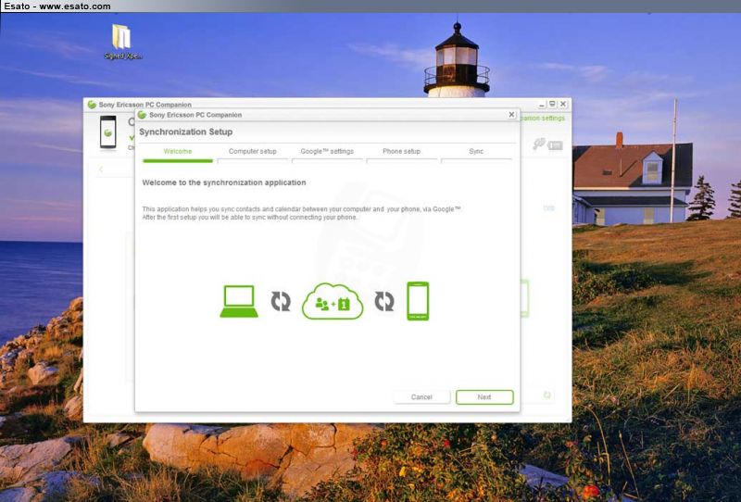The width and height of the screenshot is (741, 502).
Task: Close the Synchronization Setup dialog window
Action: tap(511, 115)
